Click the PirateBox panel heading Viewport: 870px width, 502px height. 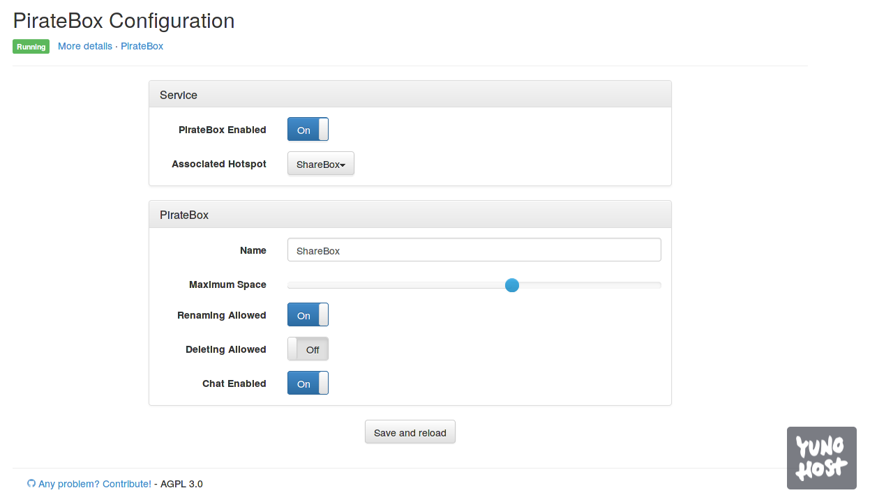click(410, 215)
